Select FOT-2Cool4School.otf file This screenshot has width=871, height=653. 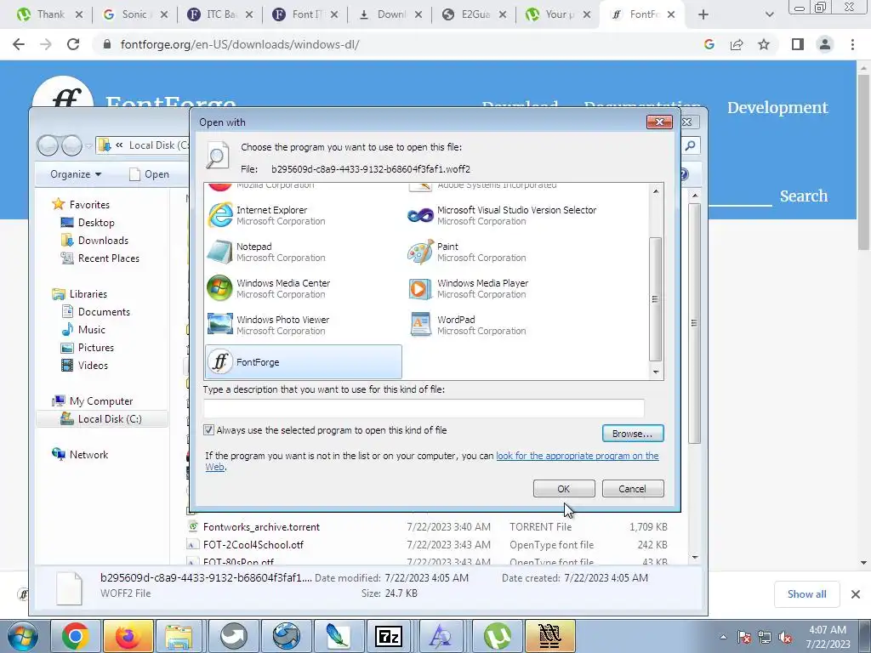coord(253,545)
